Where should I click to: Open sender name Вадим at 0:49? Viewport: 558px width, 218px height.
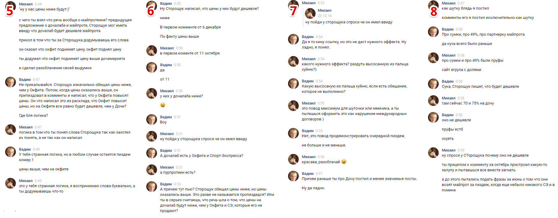(25, 149)
